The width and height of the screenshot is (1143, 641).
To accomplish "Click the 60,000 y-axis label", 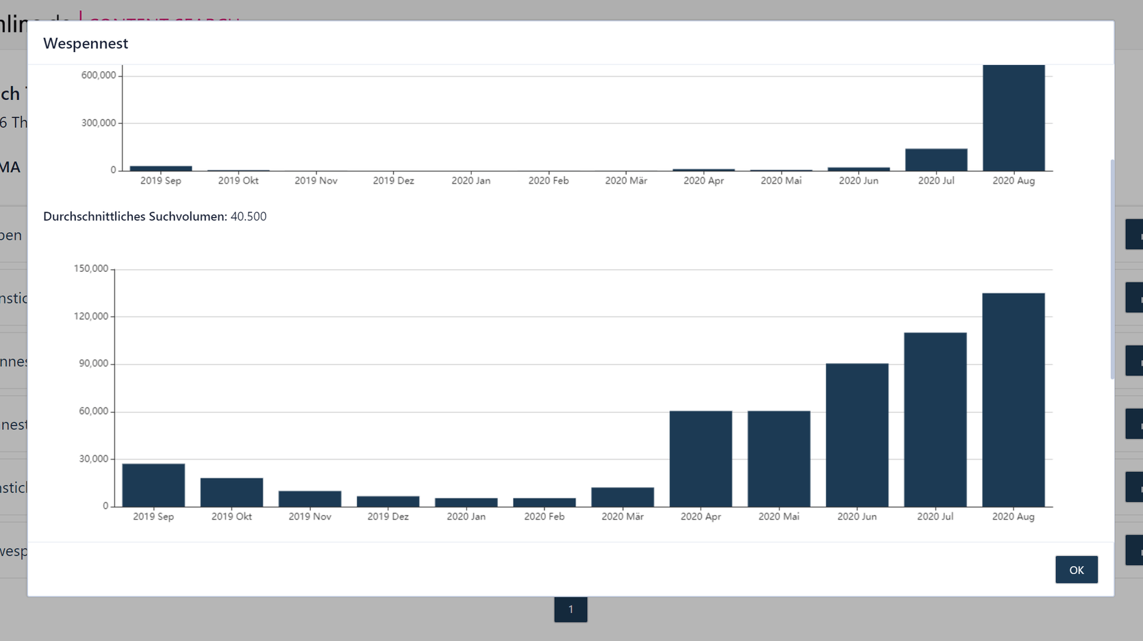I will click(x=94, y=412).
